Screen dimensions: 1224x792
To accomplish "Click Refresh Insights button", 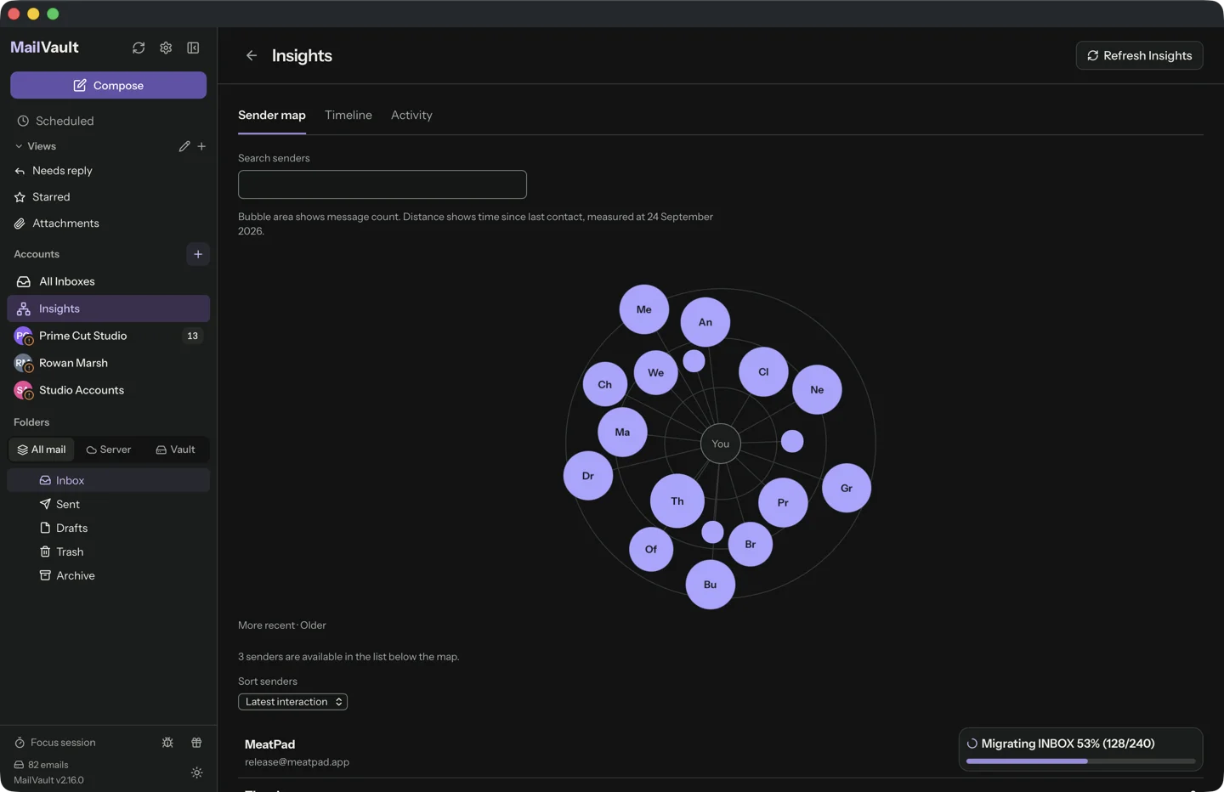I will (1139, 55).
